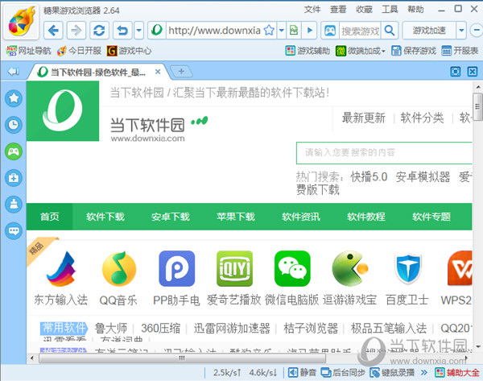Click the 软件分类 link
The image size is (483, 381).
click(422, 118)
